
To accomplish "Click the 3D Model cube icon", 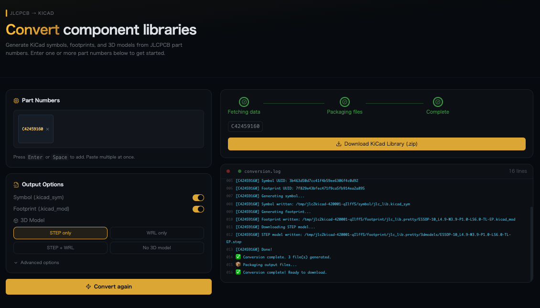I will click(x=16, y=221).
